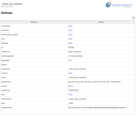The image size is (136, 116).
Task: Open the metrics View link
Action: (70, 73)
